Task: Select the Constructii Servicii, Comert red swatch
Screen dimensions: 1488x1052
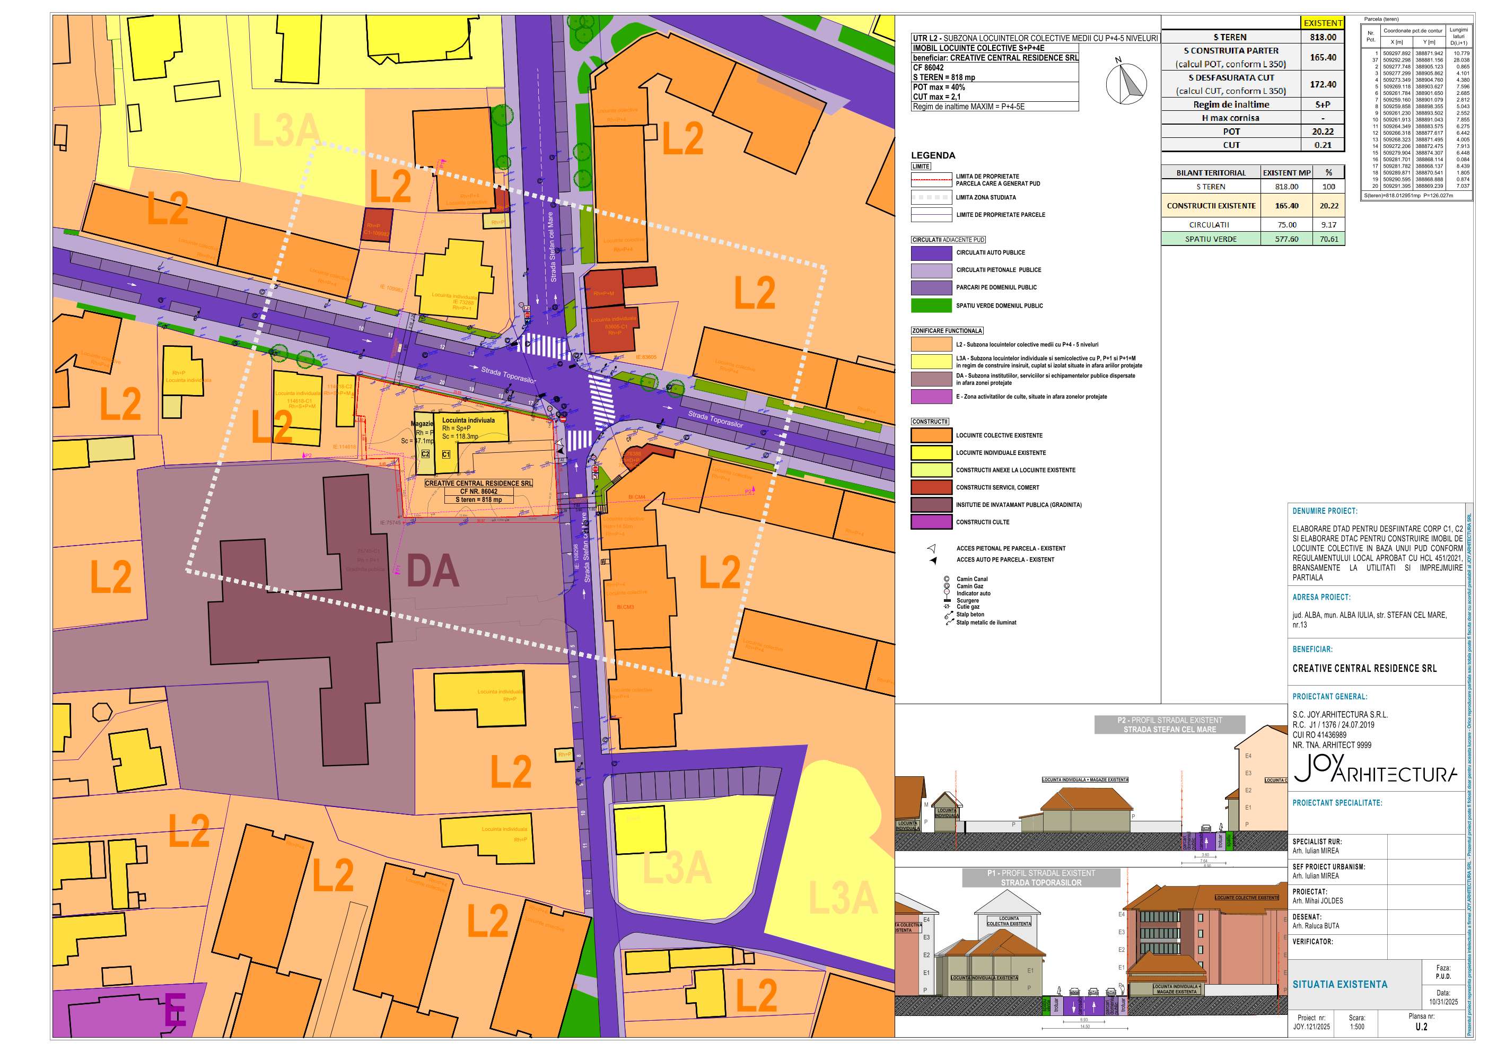Action: click(x=931, y=487)
